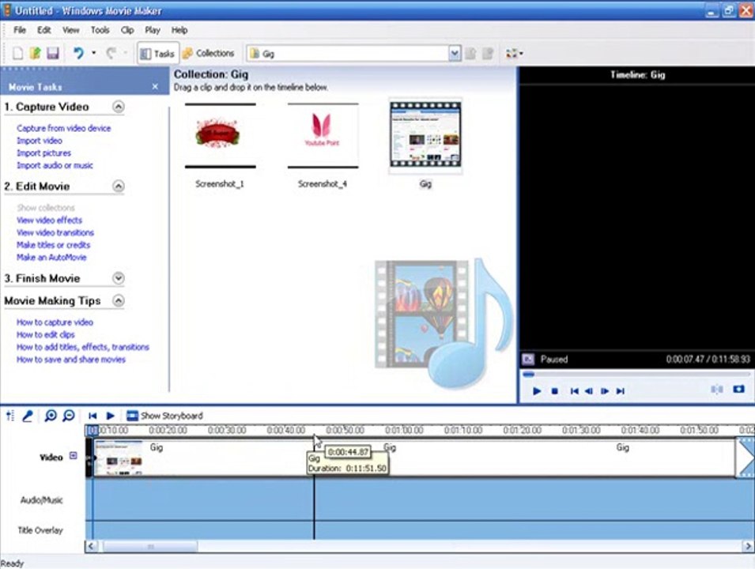Open View video effects
755x569 pixels.
[50, 220]
